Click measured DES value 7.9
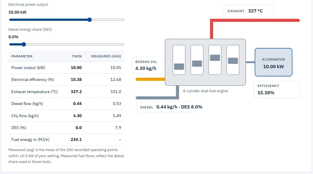Image resolution: width=313 pixels, height=174 pixels. (118, 128)
